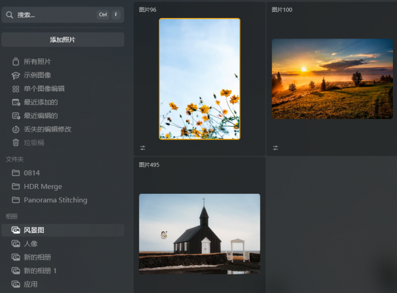Screen dimensions: 397x293
Task: Click the Panorama Stitching folder icon
Action: [x=16, y=200]
